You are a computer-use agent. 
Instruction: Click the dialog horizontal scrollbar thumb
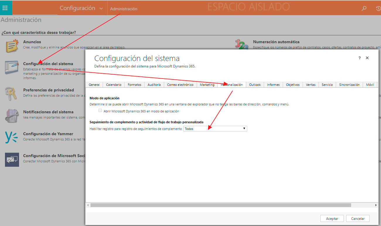(221, 205)
